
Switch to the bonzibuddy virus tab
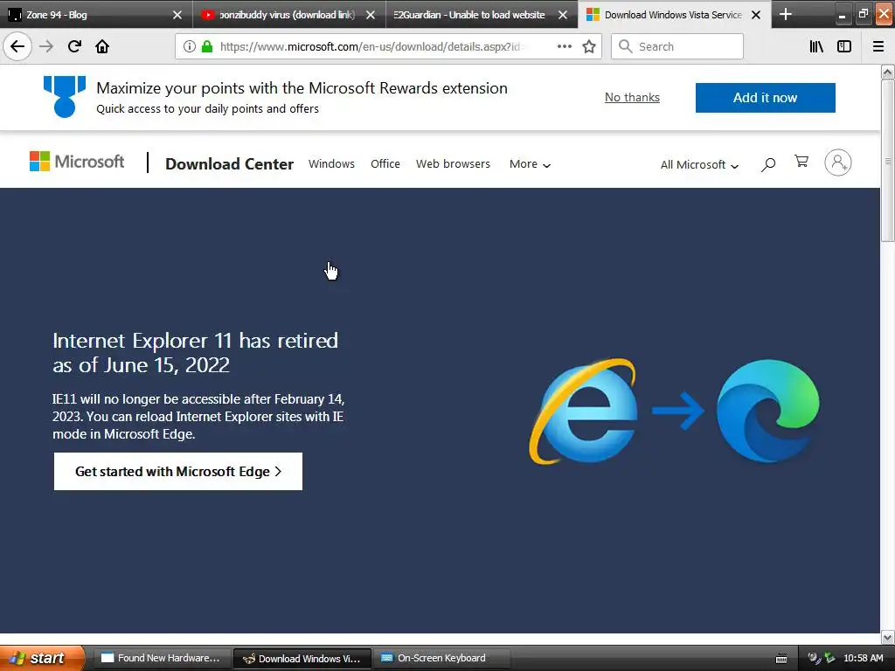[x=288, y=15]
